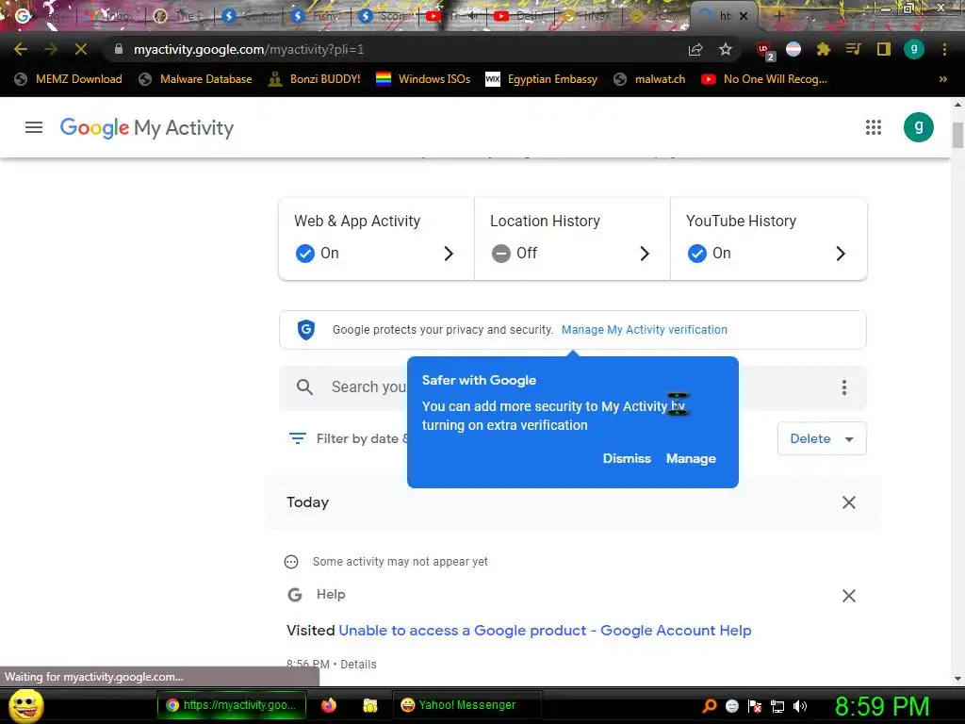Screen dimensions: 965x724
Task: Click the Google My Activity logo
Action: (146, 127)
